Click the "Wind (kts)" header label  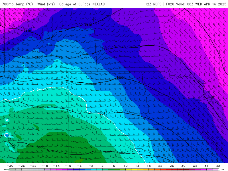pos(46,4)
